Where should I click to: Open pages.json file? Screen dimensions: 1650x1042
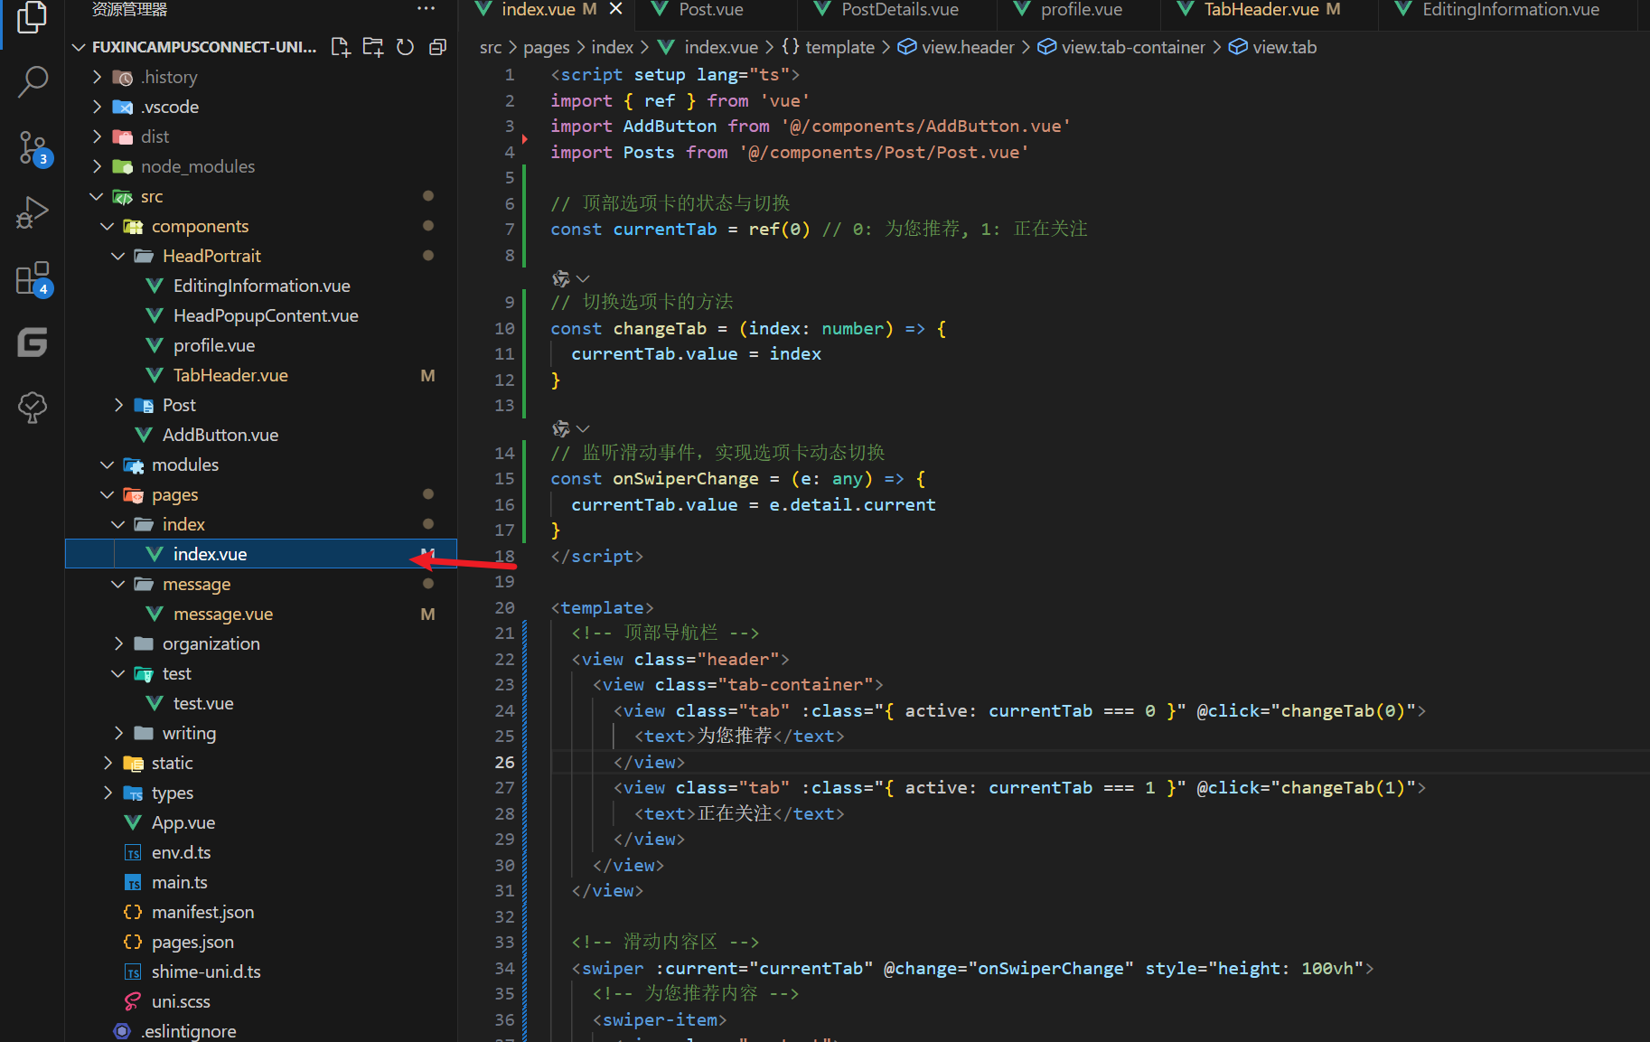point(261,942)
